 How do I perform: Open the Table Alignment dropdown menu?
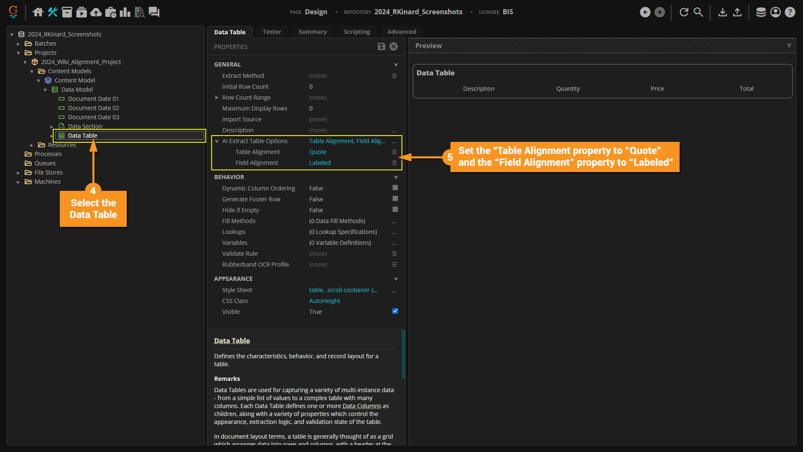pos(394,152)
